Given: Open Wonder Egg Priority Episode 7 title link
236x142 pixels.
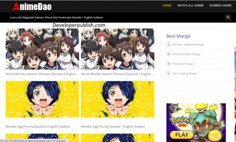Looking at the screenshot, I should (113, 127).
